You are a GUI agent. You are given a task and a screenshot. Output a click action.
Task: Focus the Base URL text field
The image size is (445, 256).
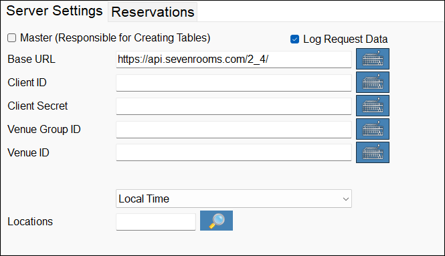point(234,59)
